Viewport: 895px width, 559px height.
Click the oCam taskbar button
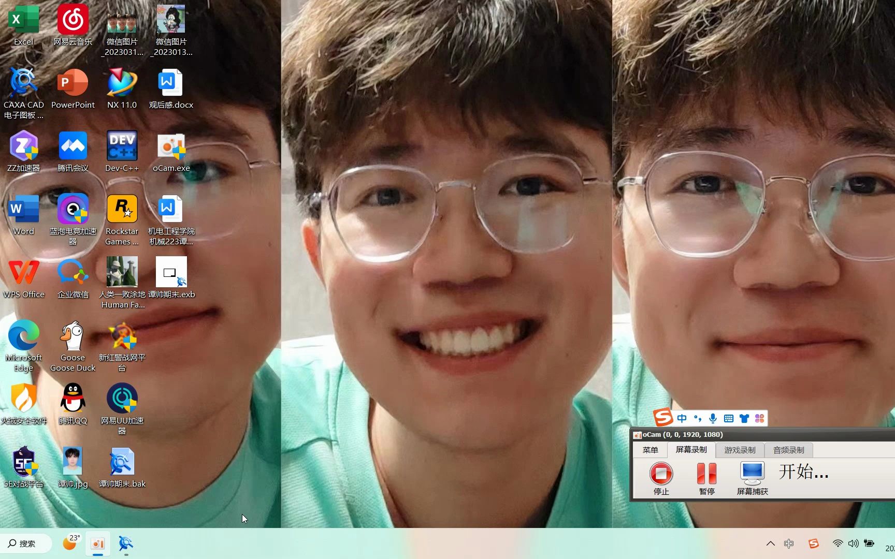[98, 543]
